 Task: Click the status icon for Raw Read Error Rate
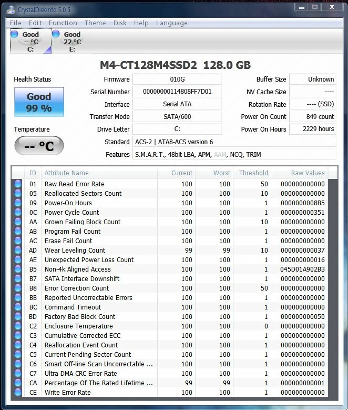pyautogui.click(x=18, y=184)
